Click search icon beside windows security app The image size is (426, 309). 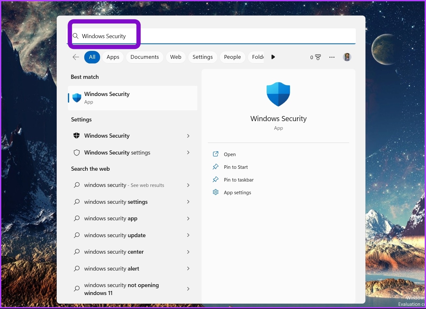click(x=77, y=218)
